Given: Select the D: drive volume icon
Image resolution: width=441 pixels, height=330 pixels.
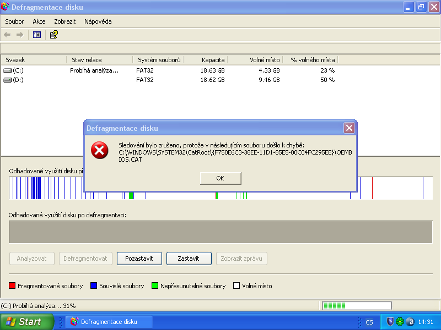Looking at the screenshot, I should (8, 80).
